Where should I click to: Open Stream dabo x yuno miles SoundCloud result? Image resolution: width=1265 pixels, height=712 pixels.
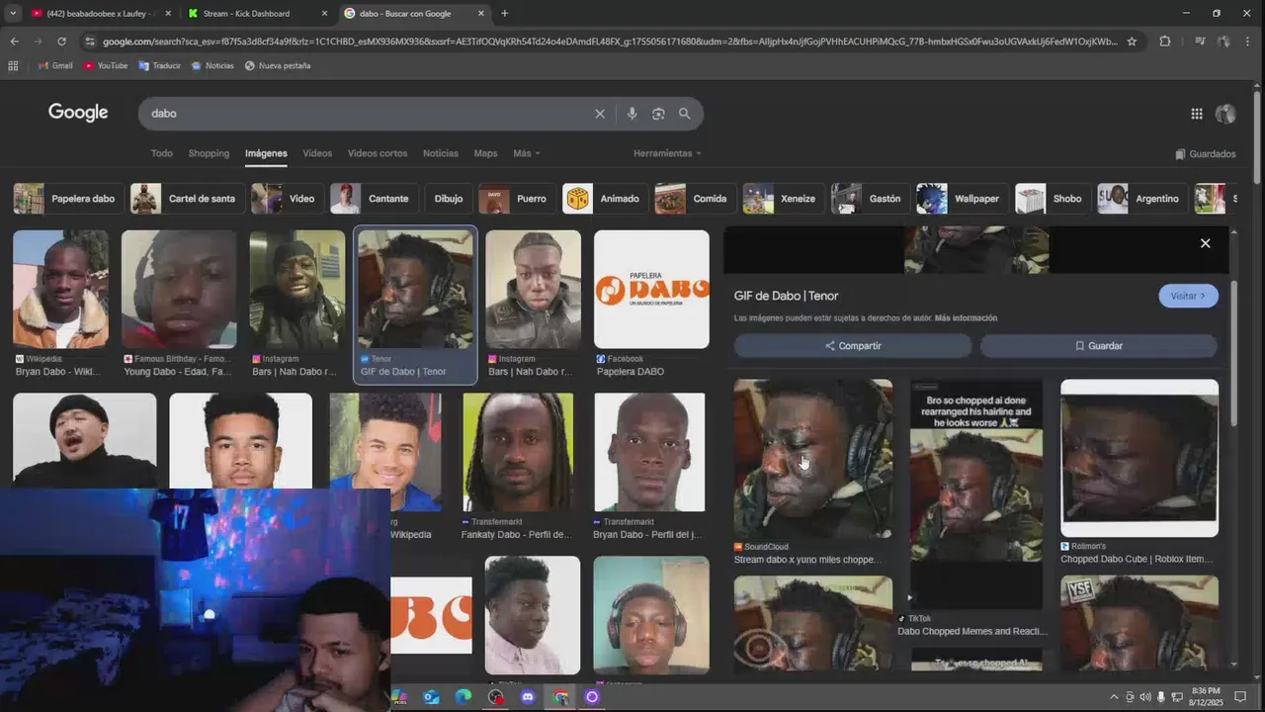[x=812, y=460]
